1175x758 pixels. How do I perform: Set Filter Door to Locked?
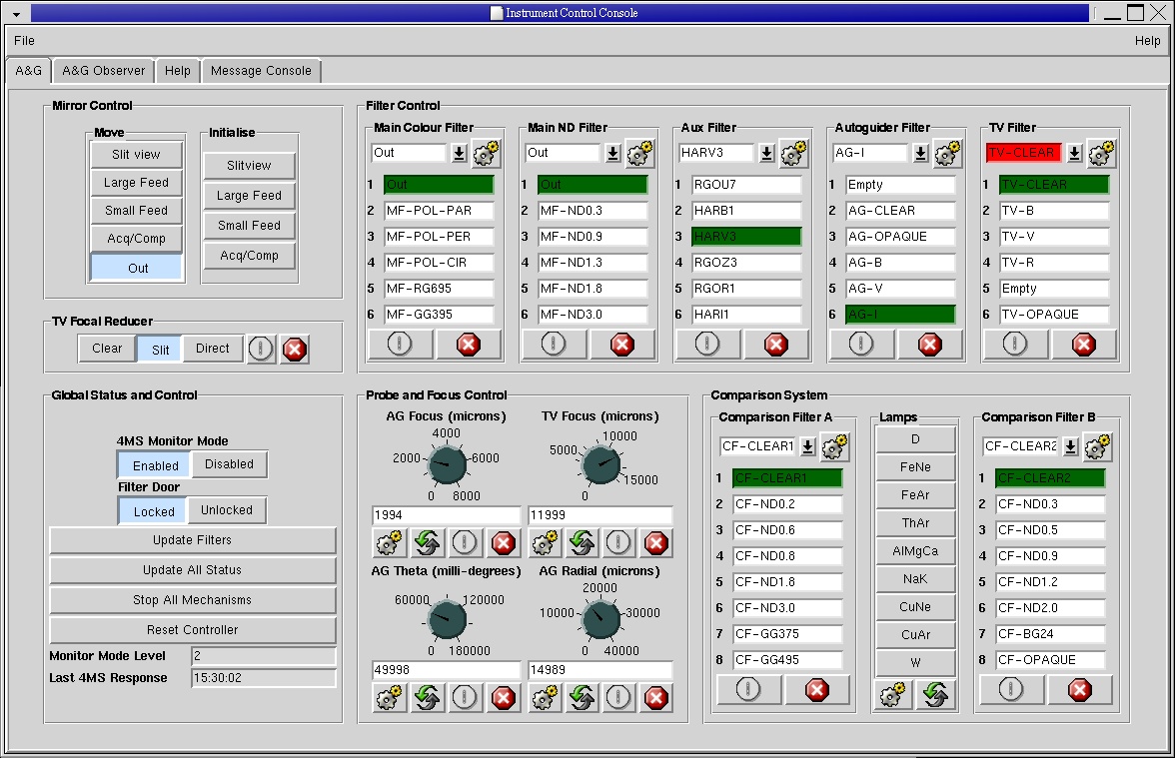coord(154,511)
